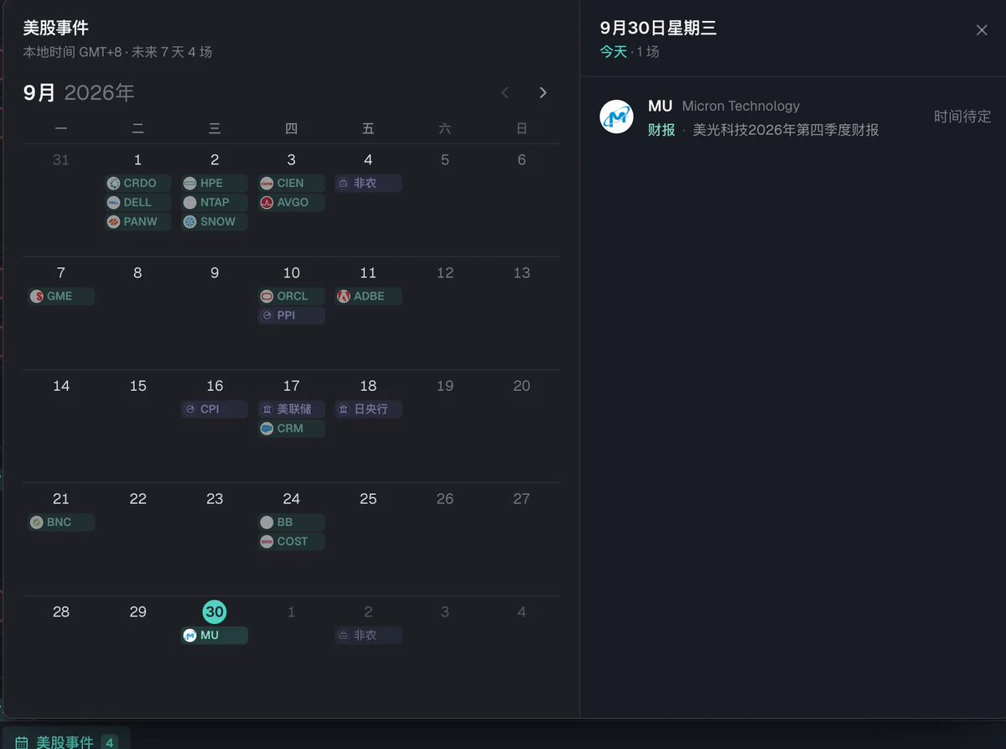Select the ADBE event chip
Screen dimensions: 1006x749
pos(368,296)
